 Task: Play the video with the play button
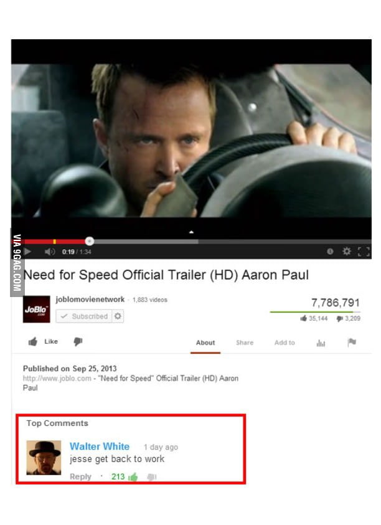[28, 252]
